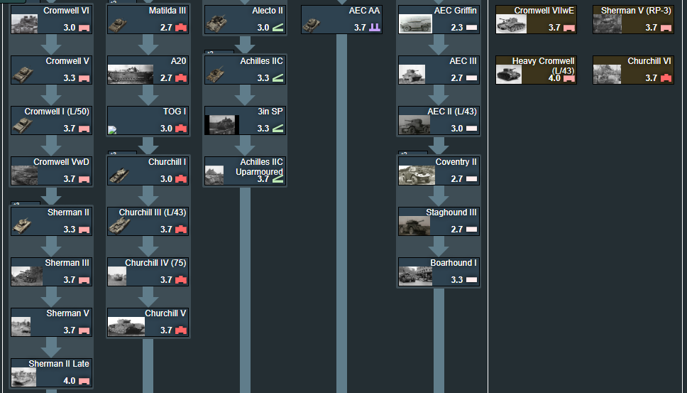Click the tank model icon on Churchill III (L/43)
This screenshot has height=393, width=687.
[x=119, y=225]
